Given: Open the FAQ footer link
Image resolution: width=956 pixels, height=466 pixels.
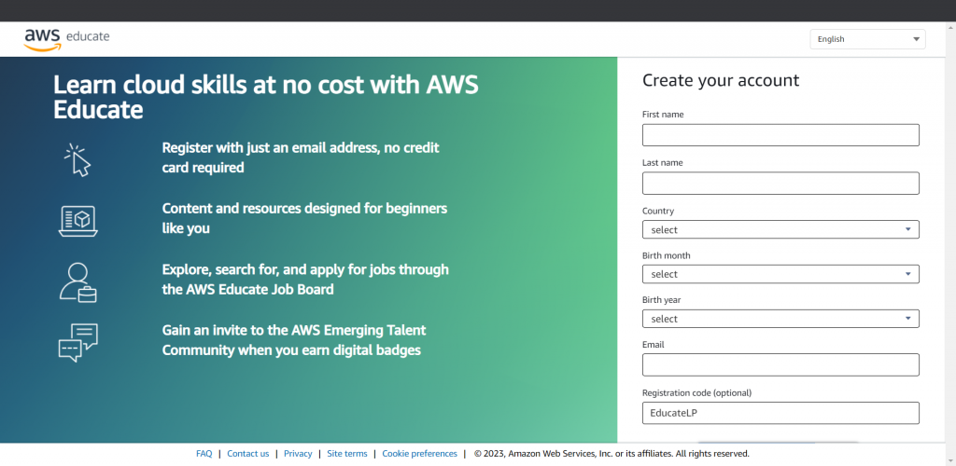Looking at the screenshot, I should coord(204,454).
